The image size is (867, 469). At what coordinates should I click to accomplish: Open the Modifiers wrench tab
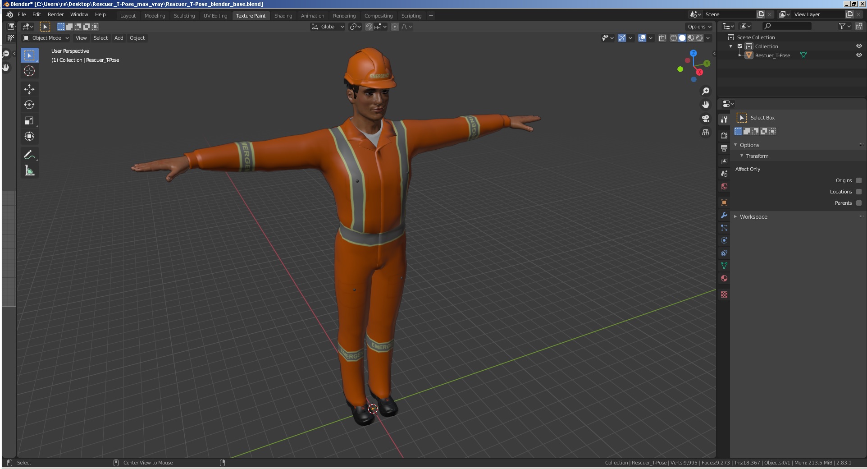(724, 215)
